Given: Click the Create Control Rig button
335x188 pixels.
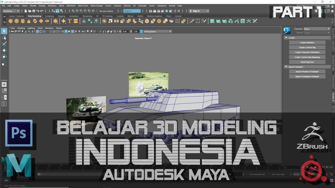Looking at the screenshot, I should [307, 48].
